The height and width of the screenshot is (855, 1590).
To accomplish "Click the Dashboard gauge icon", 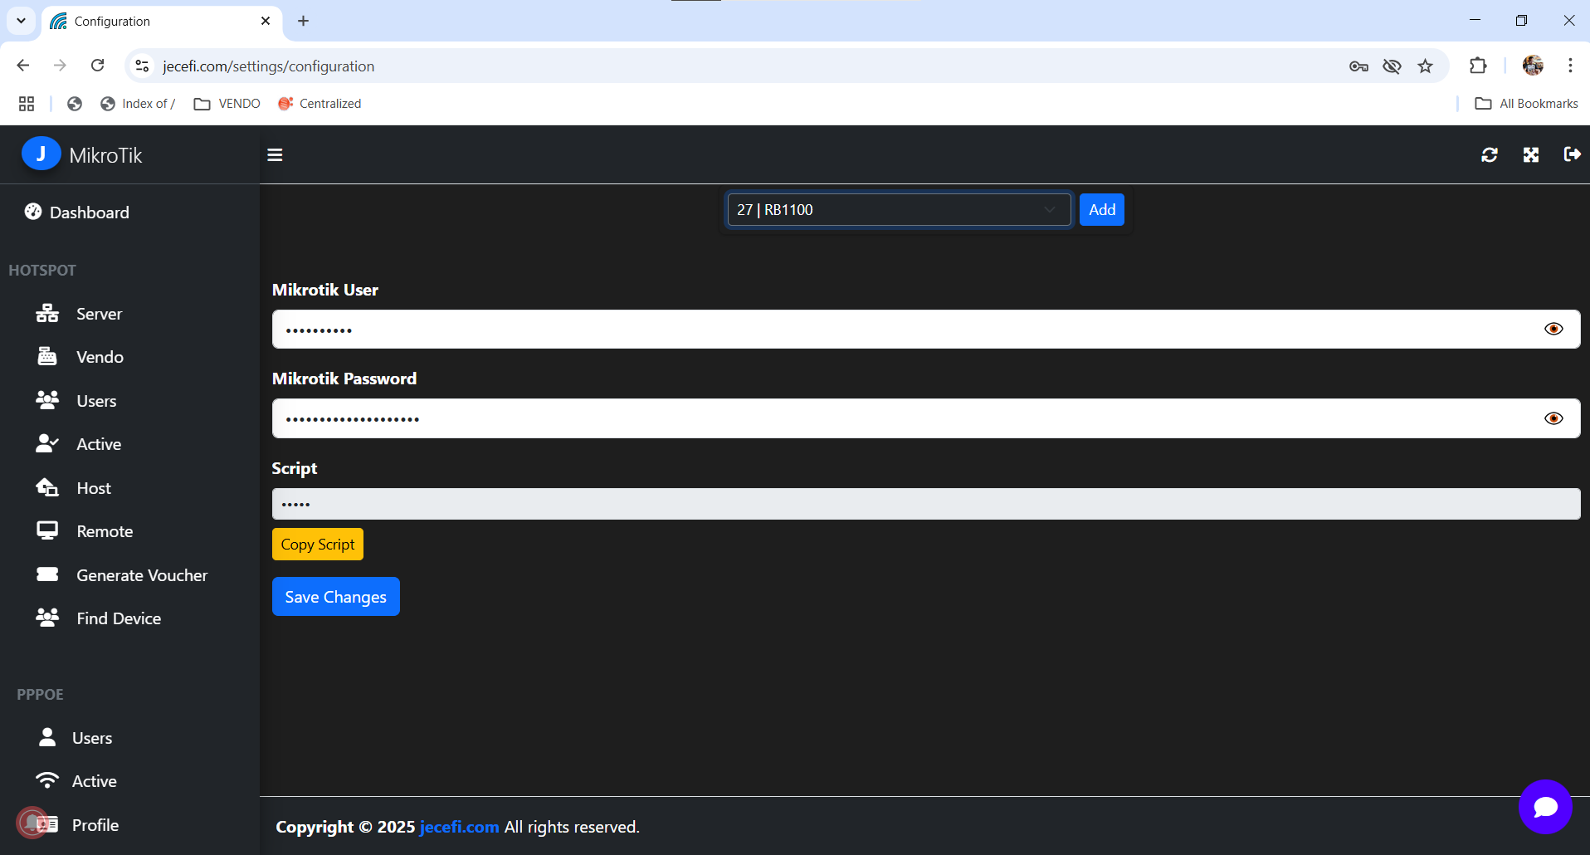I will [x=33, y=212].
